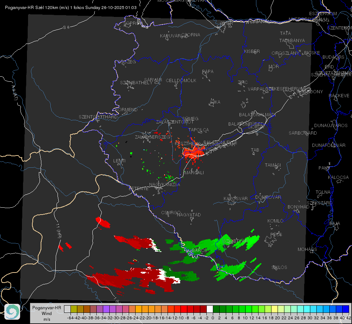The width and height of the screenshot is (352, 324).
Task: Click the KÖRMEND city label
Action: point(126,109)
